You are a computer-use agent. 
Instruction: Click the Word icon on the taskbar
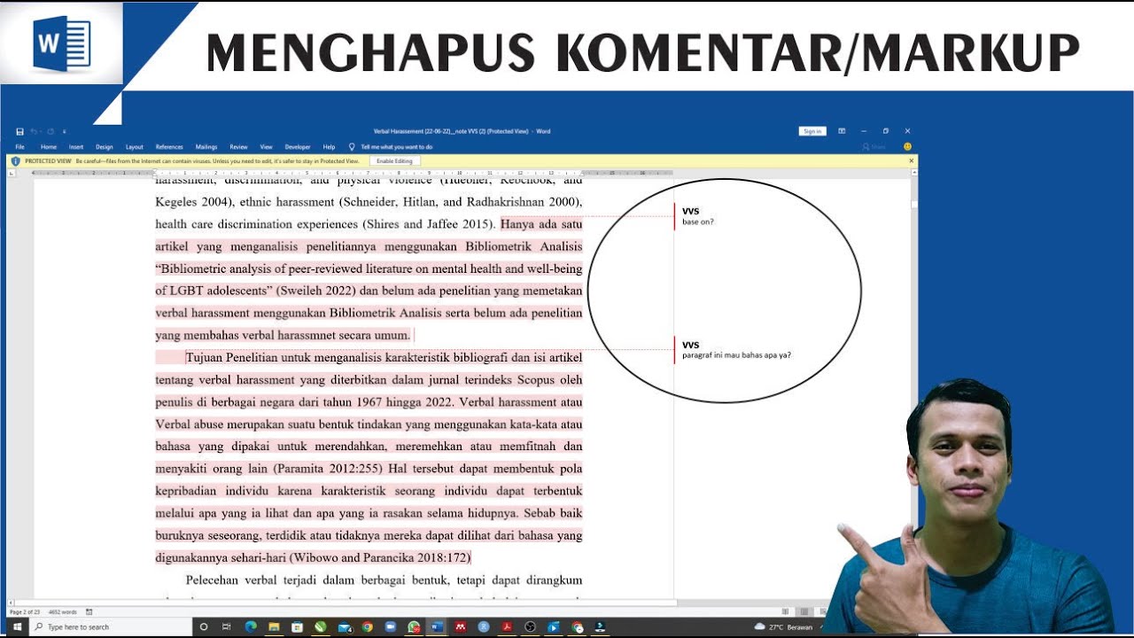click(436, 626)
